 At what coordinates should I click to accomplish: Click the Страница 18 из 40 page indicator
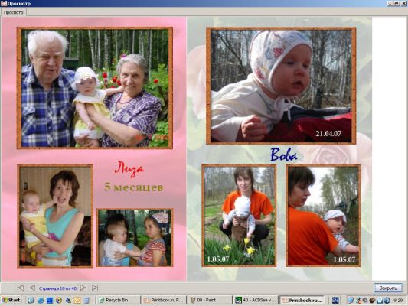point(57,288)
